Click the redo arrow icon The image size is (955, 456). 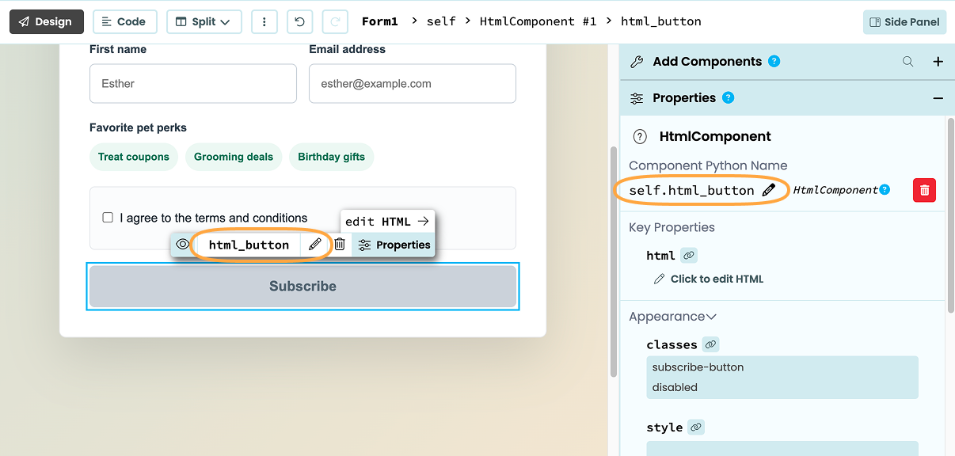[335, 21]
